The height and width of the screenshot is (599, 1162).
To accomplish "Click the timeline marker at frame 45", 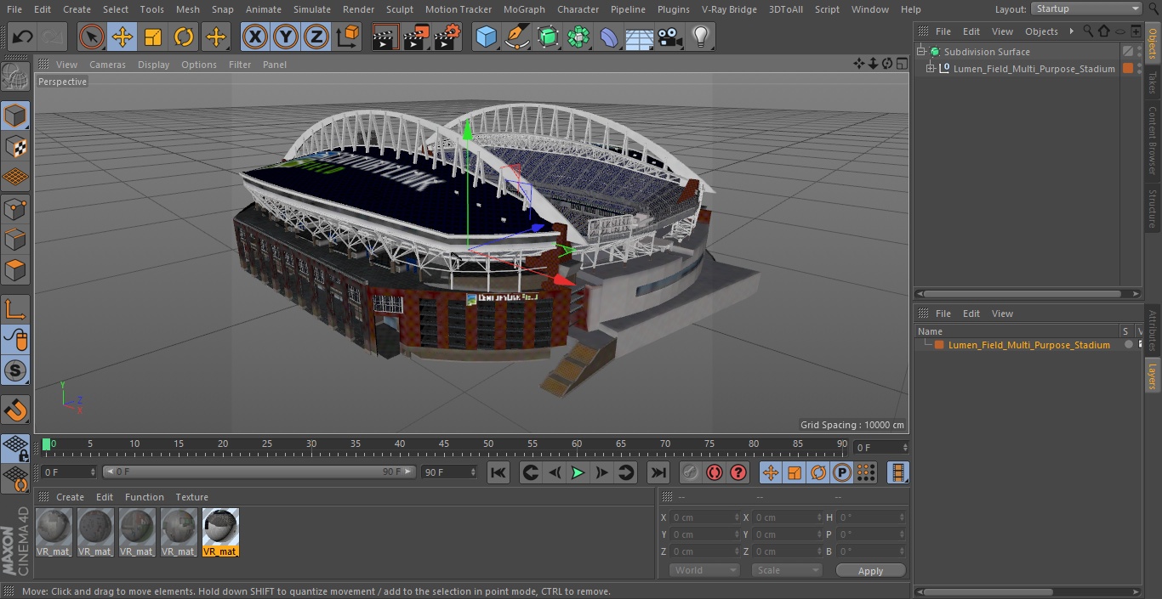I will 444,444.
